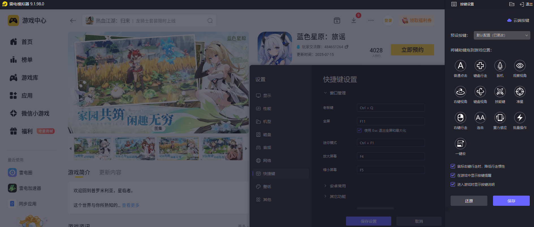
Task: Switch to 更新内容 tab
Action: (110, 172)
